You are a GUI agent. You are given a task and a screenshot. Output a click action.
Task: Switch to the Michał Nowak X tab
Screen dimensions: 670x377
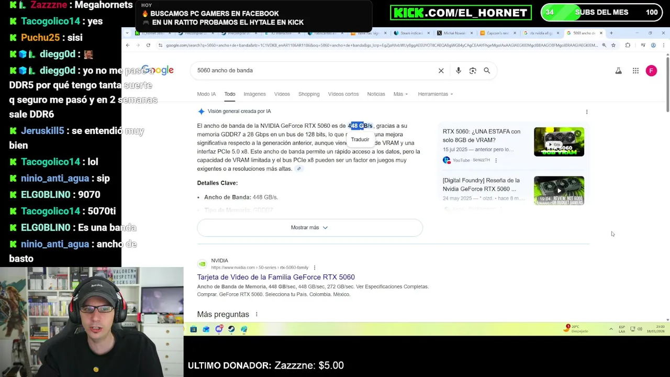pos(454,33)
